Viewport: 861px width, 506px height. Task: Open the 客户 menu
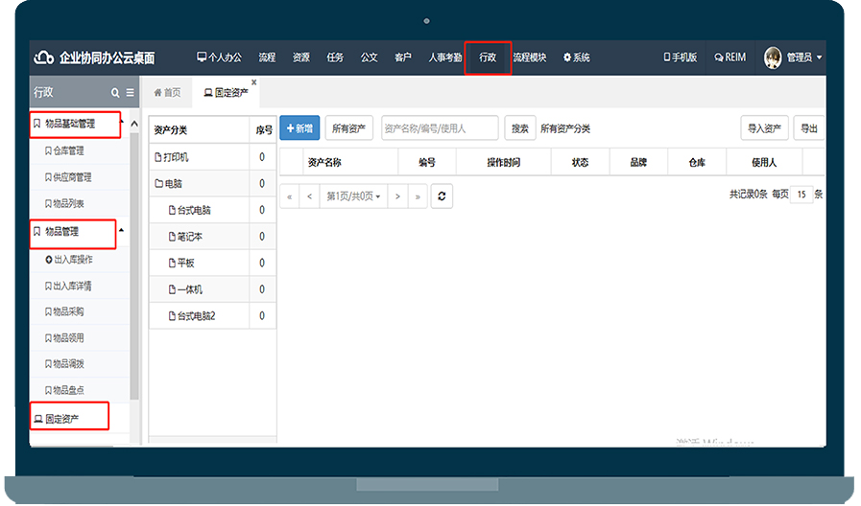tap(403, 57)
